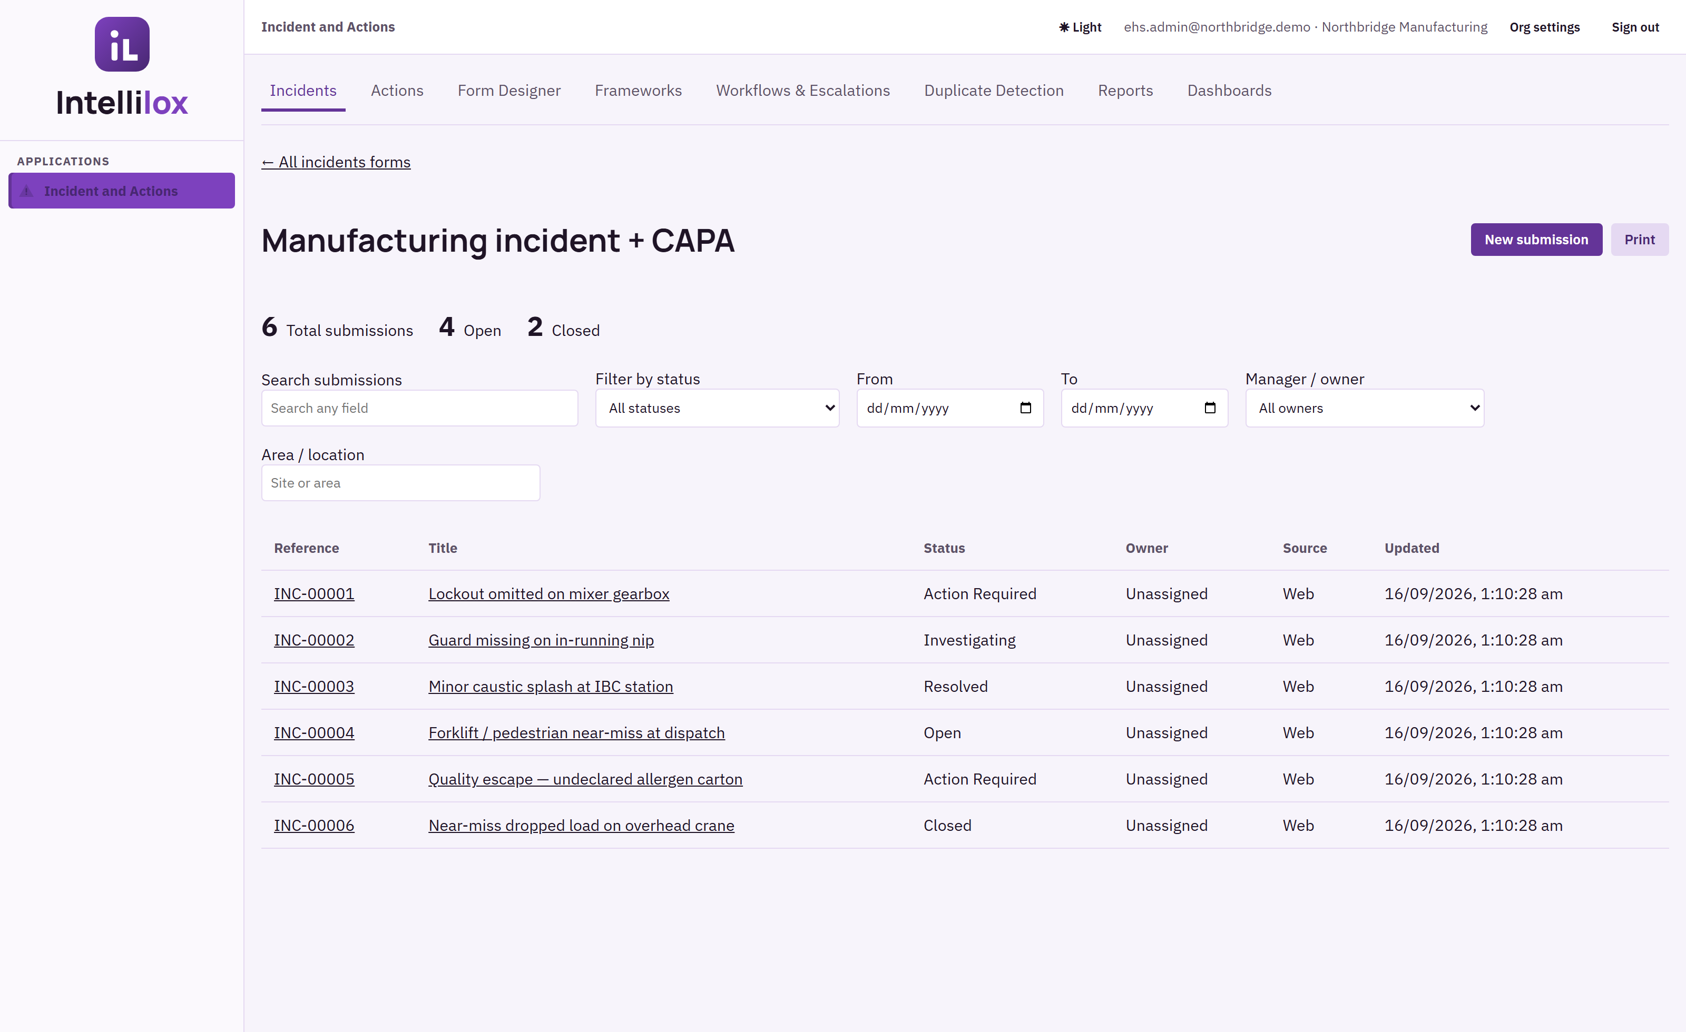Viewport: 1686px width, 1032px height.
Task: Open Org settings
Action: point(1544,27)
